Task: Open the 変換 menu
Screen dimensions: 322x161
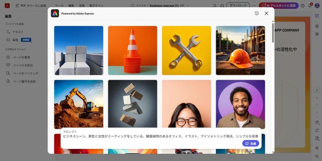Action: [82, 6]
